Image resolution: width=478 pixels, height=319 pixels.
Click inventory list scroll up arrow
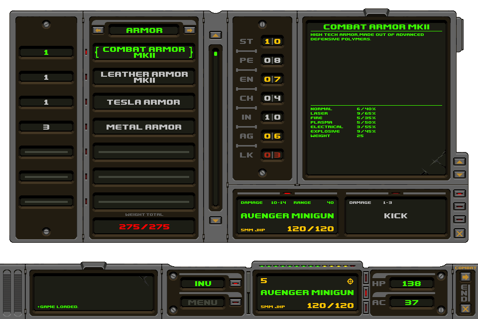(x=216, y=35)
